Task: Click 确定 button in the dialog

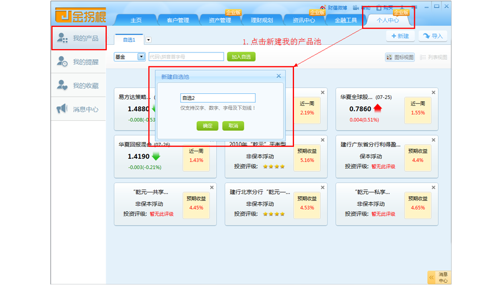Action: point(207,126)
